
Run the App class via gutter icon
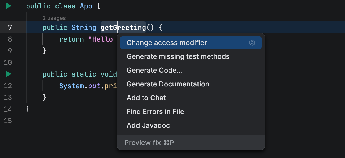click(x=8, y=6)
